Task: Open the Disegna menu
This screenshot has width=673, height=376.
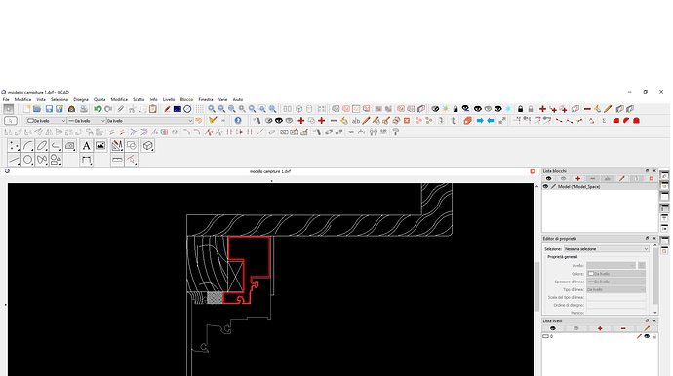Action: pos(81,99)
